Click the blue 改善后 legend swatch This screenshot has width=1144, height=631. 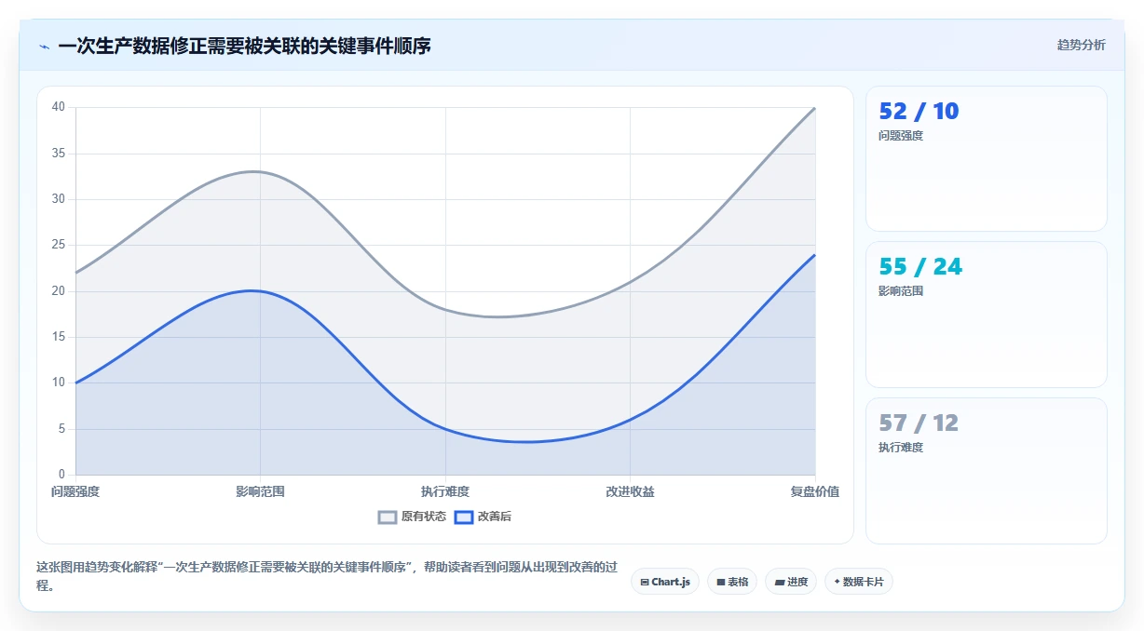coord(464,517)
